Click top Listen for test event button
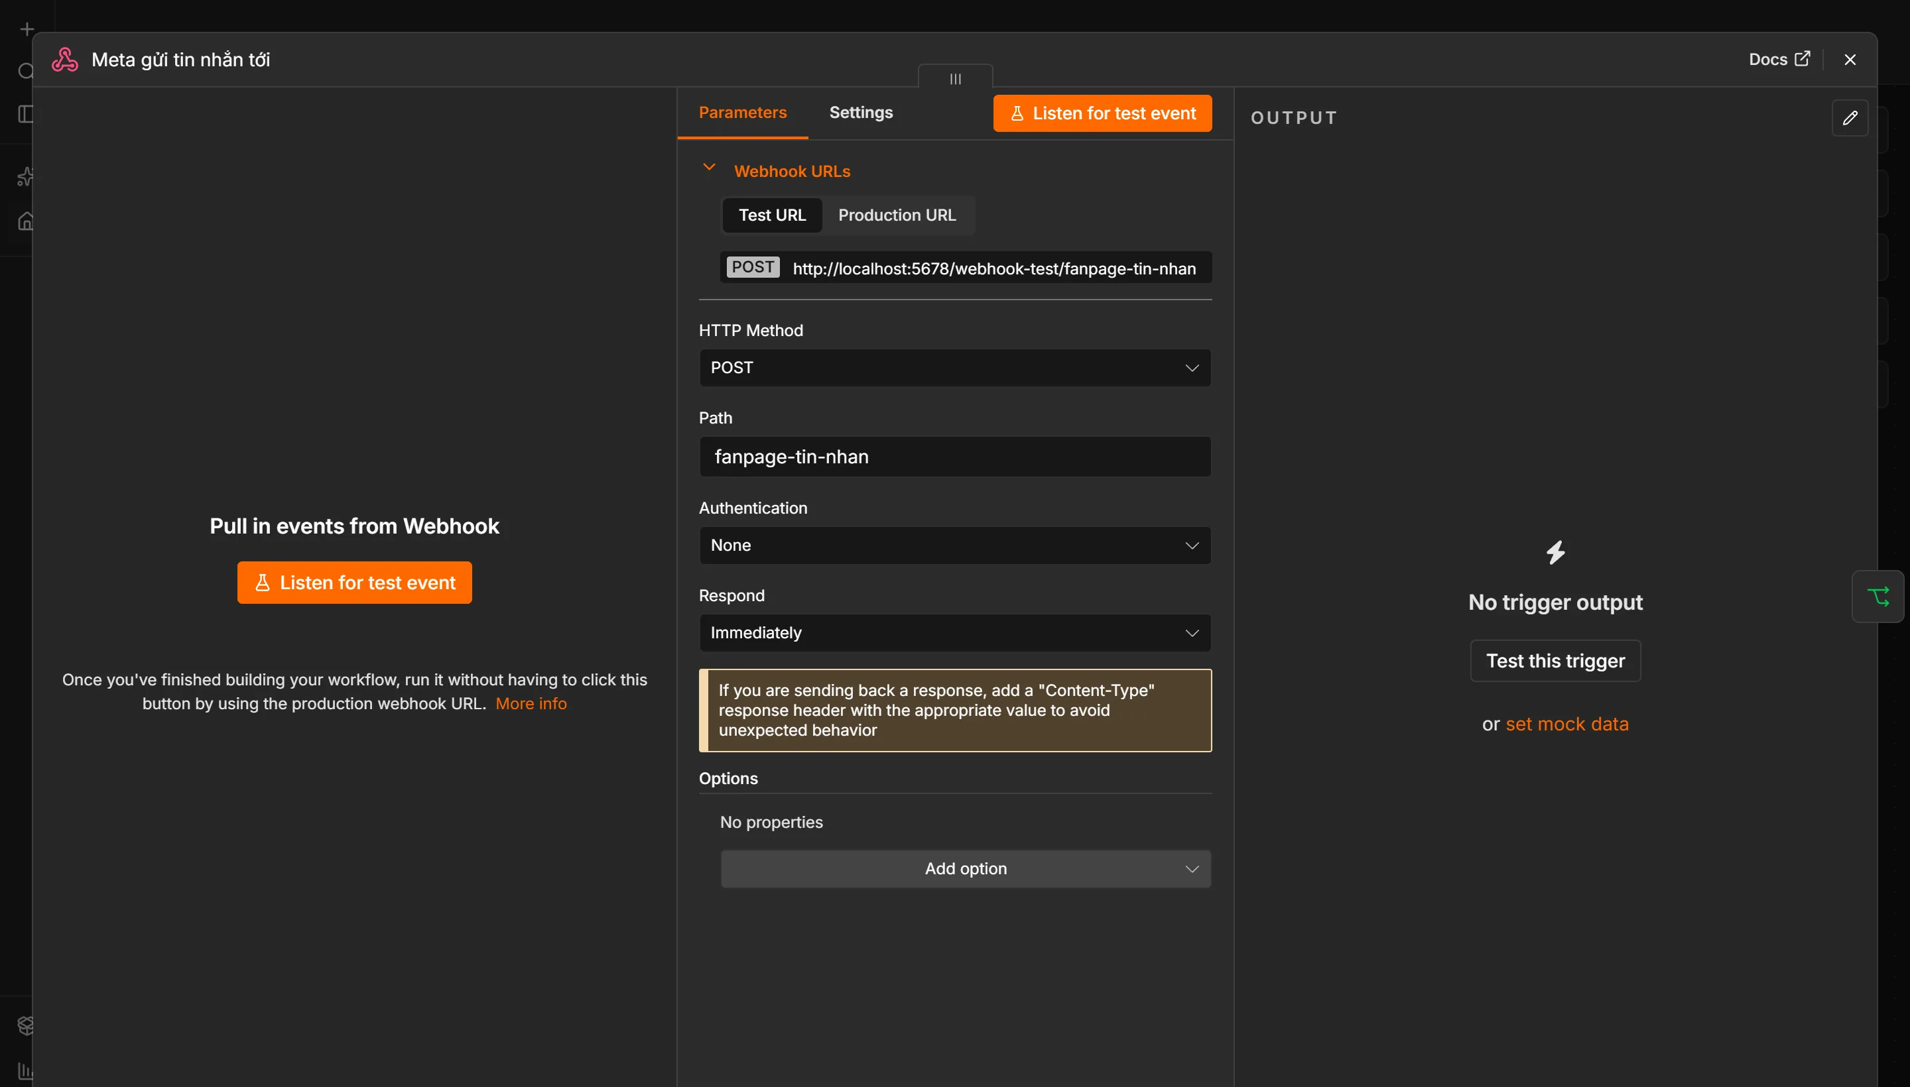 click(x=1102, y=113)
